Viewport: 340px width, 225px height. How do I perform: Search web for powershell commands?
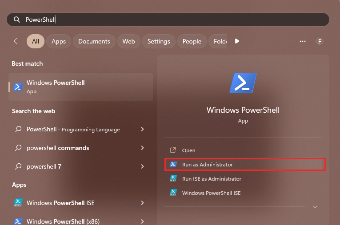58,148
